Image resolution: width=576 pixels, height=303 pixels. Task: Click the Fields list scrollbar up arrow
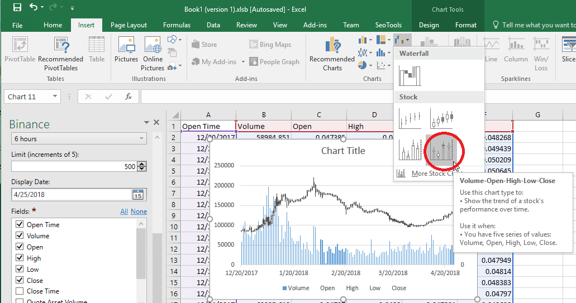[x=141, y=223]
